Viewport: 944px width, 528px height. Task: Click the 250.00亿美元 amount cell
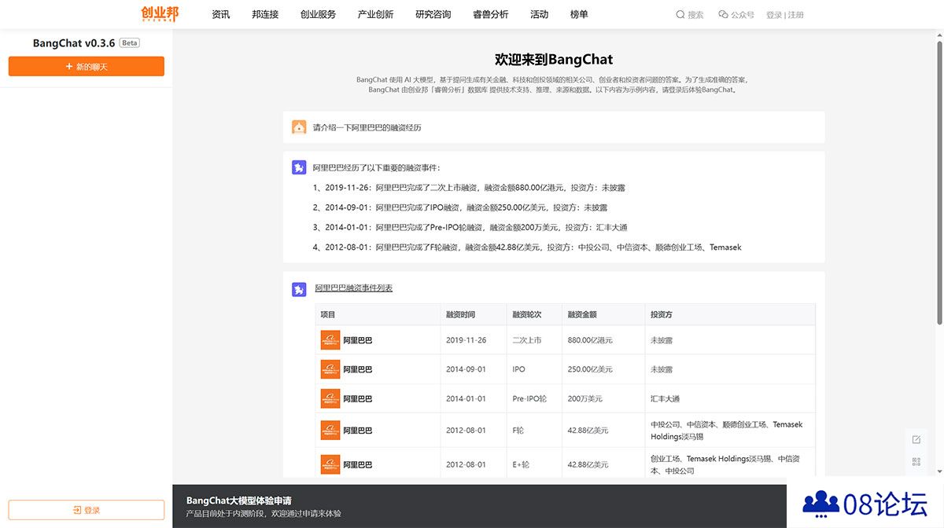590,369
